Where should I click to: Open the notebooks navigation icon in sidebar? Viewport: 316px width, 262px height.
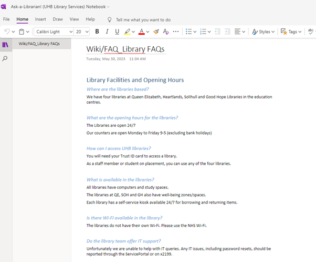6,45
